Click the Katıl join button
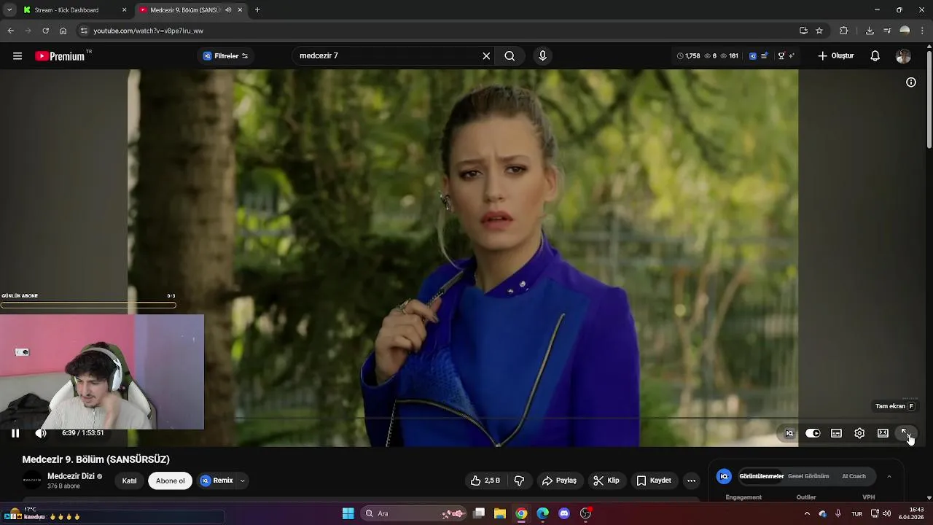The height and width of the screenshot is (525, 933). coord(129,481)
